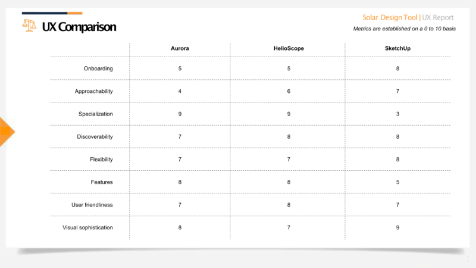This screenshot has height=268, width=476.
Task: Select the Features row label
Action: pos(102,182)
